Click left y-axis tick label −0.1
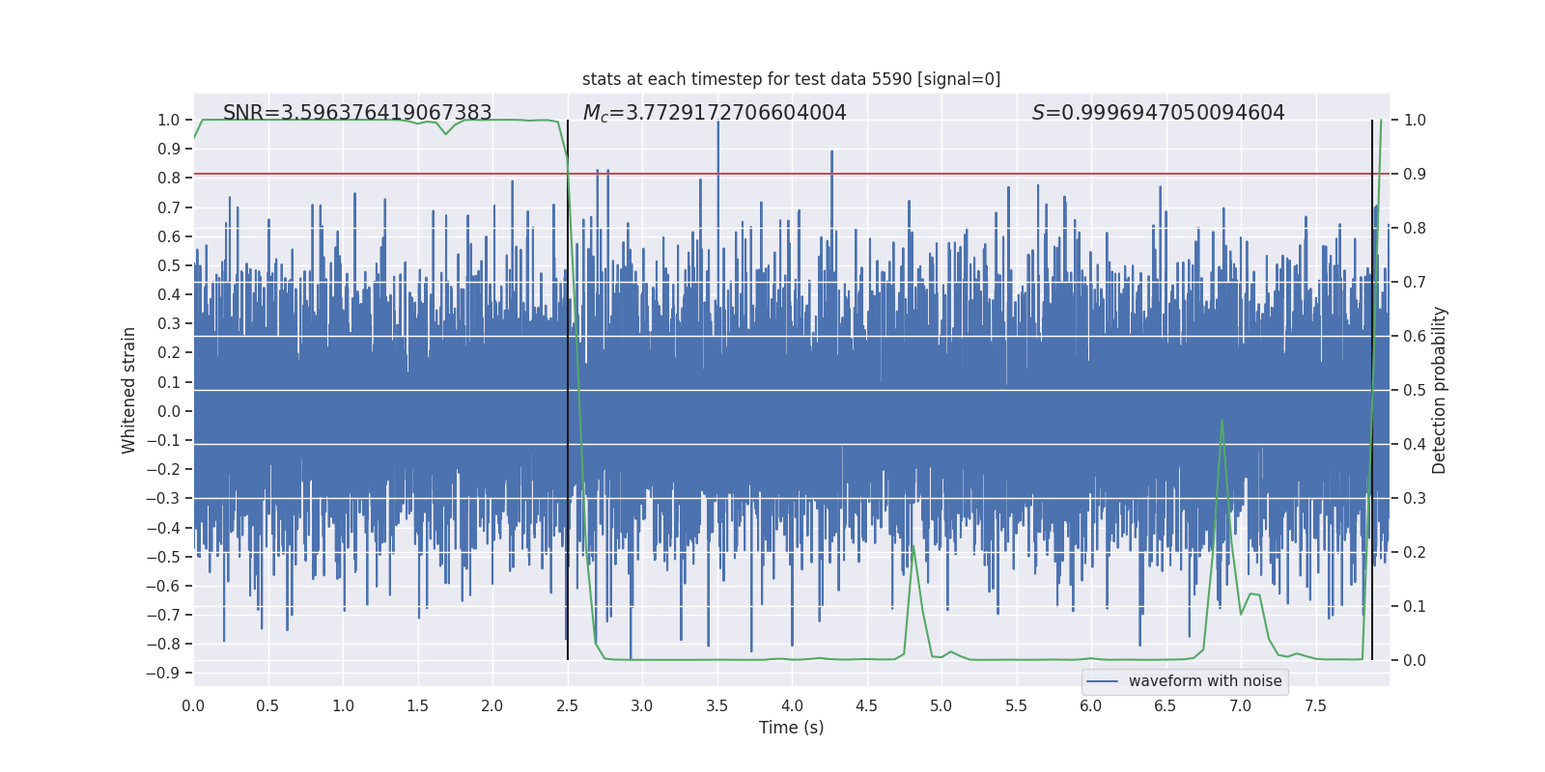 coord(163,440)
